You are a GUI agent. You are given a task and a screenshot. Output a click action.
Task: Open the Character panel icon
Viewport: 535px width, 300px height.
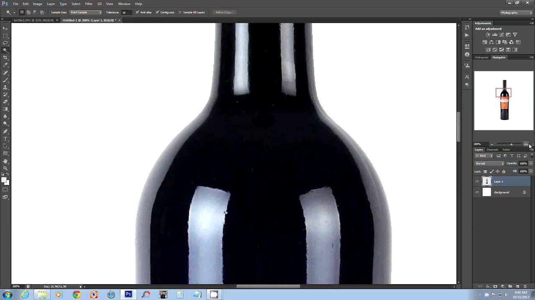[x=467, y=77]
